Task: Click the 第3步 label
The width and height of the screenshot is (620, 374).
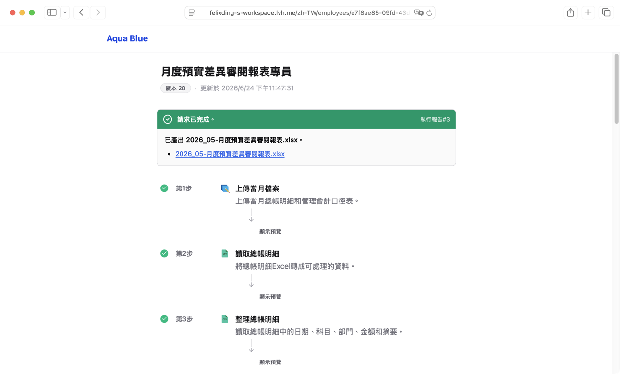Action: (x=184, y=319)
